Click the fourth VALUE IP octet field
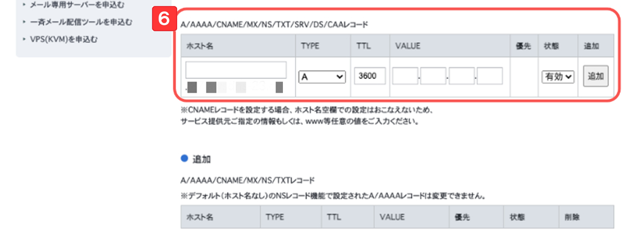The image size is (642, 240). point(490,76)
